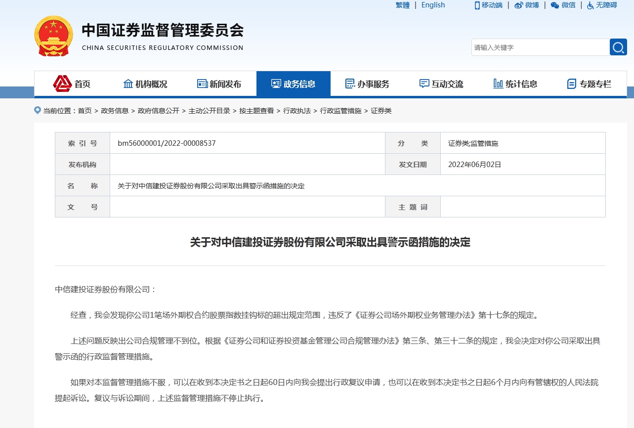Screen dimensions: 634x428
Task: Click the bar chart icon beside 统计信息
Action: pyautogui.click(x=498, y=84)
